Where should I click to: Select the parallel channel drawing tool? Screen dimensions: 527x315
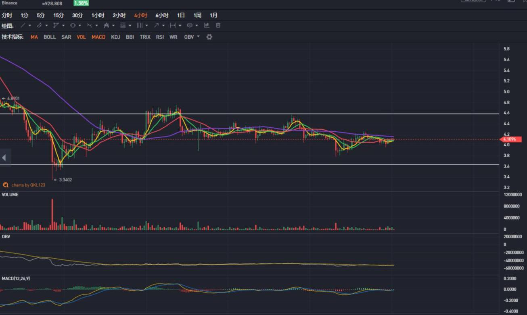tap(40, 25)
